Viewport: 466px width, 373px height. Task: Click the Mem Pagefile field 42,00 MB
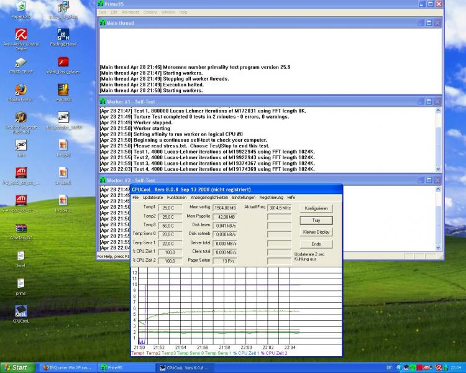pos(225,217)
